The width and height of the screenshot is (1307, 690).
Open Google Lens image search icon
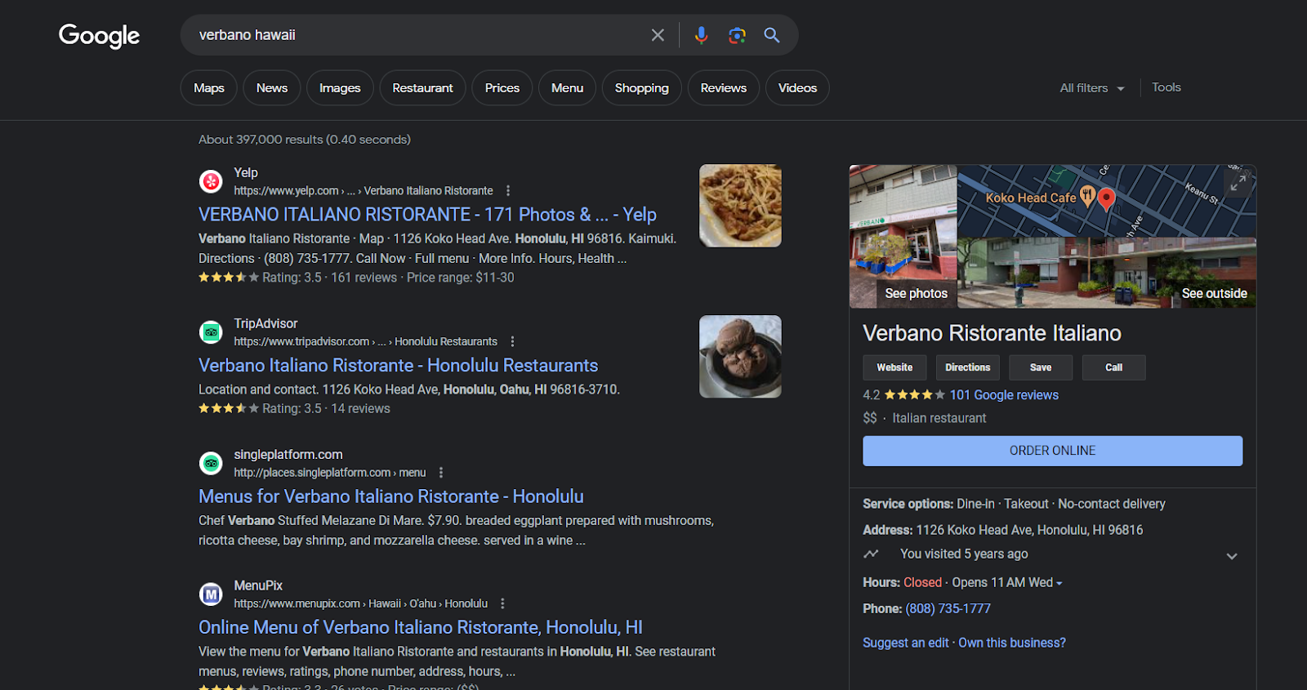click(x=737, y=35)
